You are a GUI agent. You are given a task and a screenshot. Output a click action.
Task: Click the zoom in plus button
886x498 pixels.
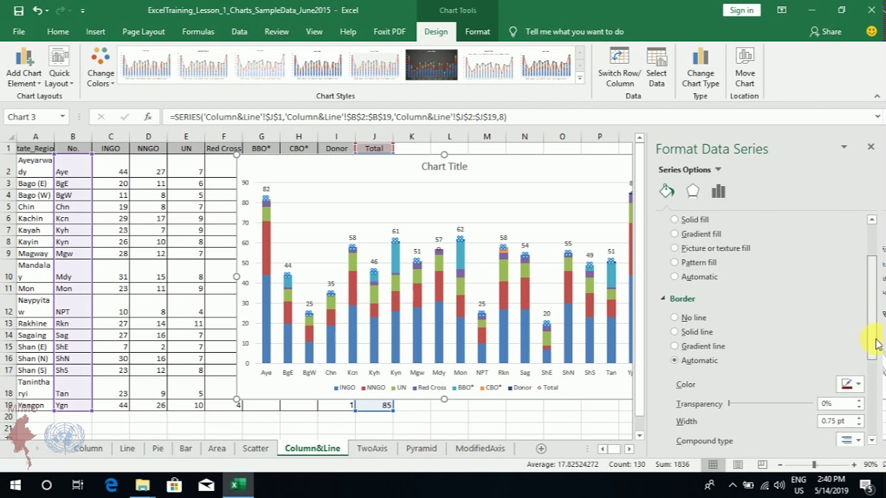854,465
